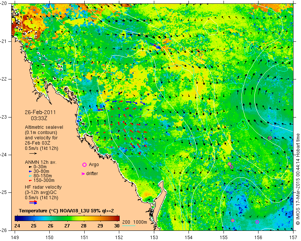Screen dimensions: 301x241
Task: Select the northern Argo marker of the pair near 155.2E
Action: click(x=230, y=164)
